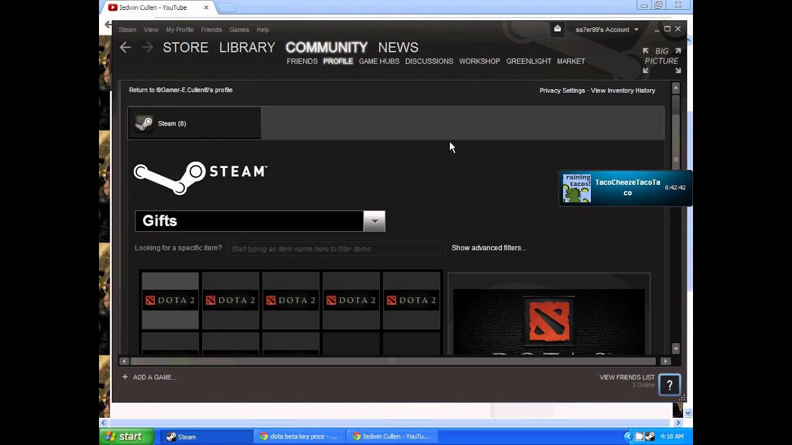Image resolution: width=792 pixels, height=445 pixels.
Task: Select the third Dota 2 gift item
Action: click(x=291, y=300)
